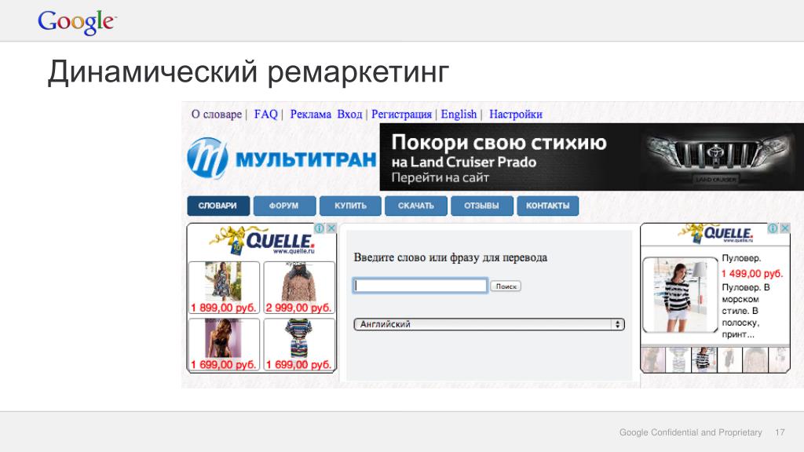Screen dimensions: 804x452
Task: Click the Вход link
Action: (349, 115)
